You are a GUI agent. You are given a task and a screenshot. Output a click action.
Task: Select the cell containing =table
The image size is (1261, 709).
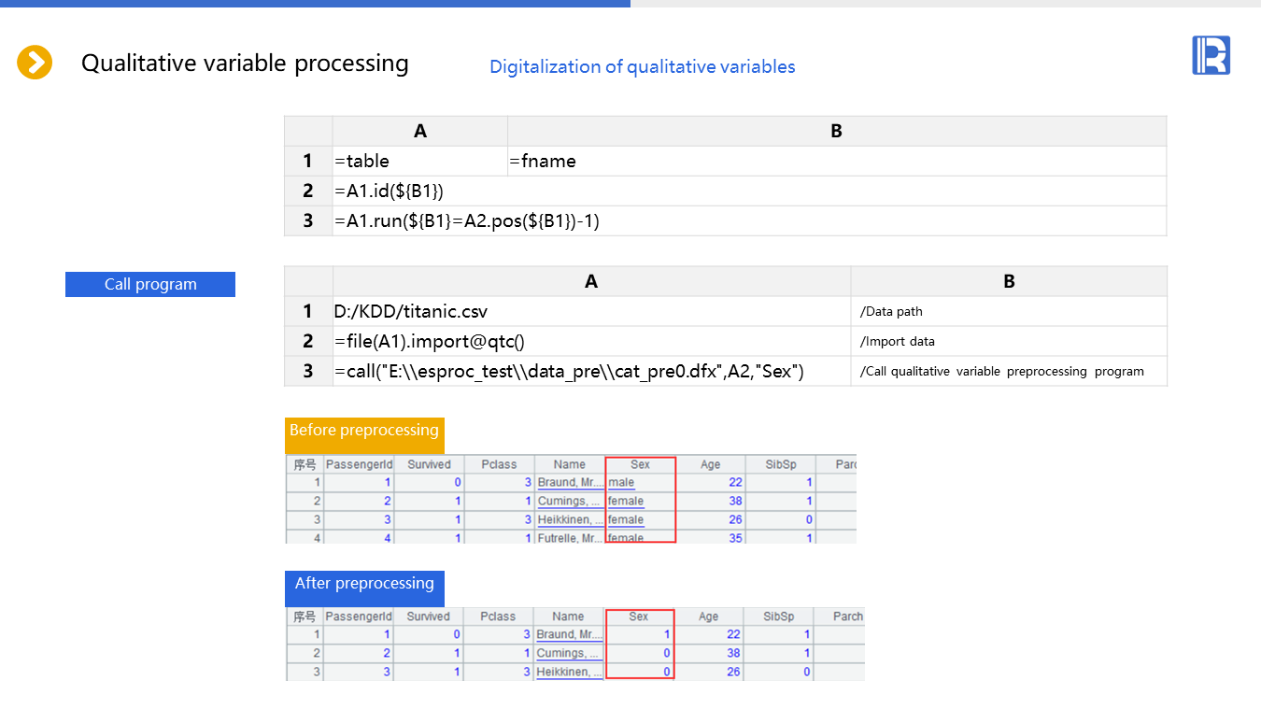coord(419,161)
